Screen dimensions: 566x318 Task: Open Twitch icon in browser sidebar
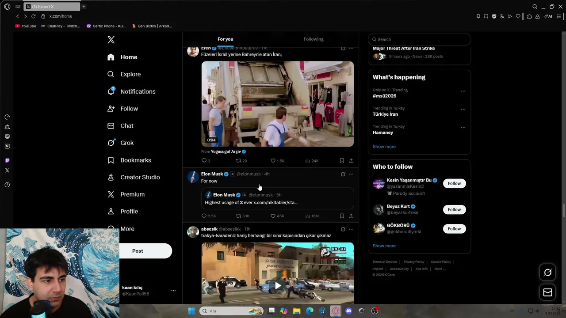pos(7,161)
